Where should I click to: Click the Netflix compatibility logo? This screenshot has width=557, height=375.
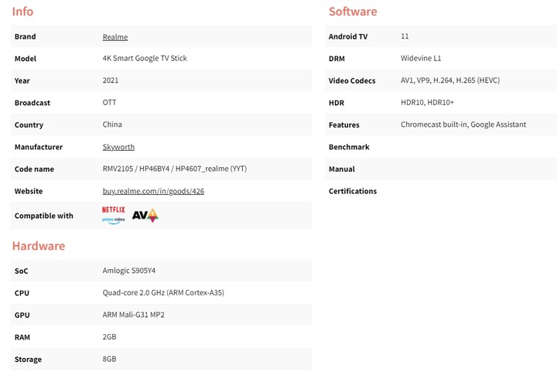(x=114, y=210)
